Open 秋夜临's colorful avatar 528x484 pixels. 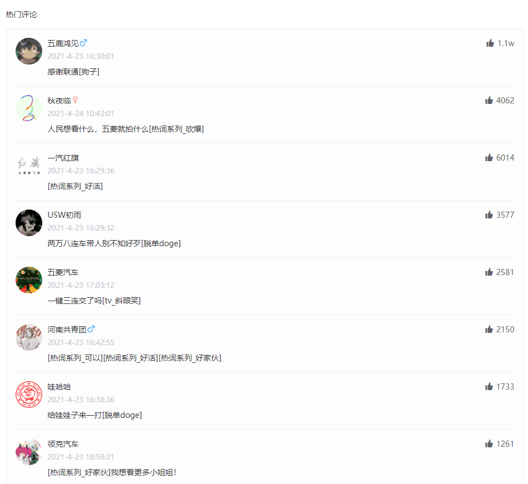pyautogui.click(x=29, y=108)
